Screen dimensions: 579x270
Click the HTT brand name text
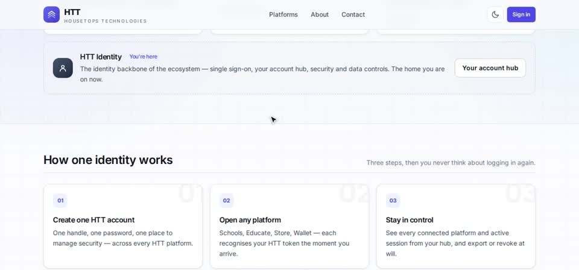(72, 12)
